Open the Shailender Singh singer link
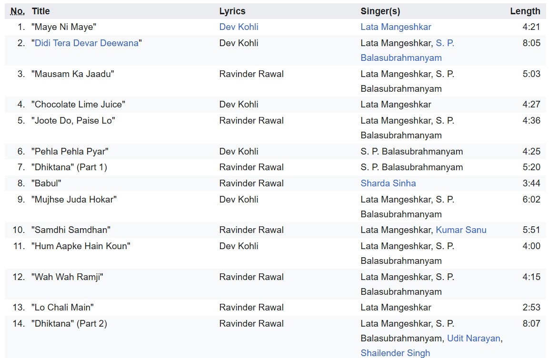Viewport: 557px width, 358px height. coord(395,353)
